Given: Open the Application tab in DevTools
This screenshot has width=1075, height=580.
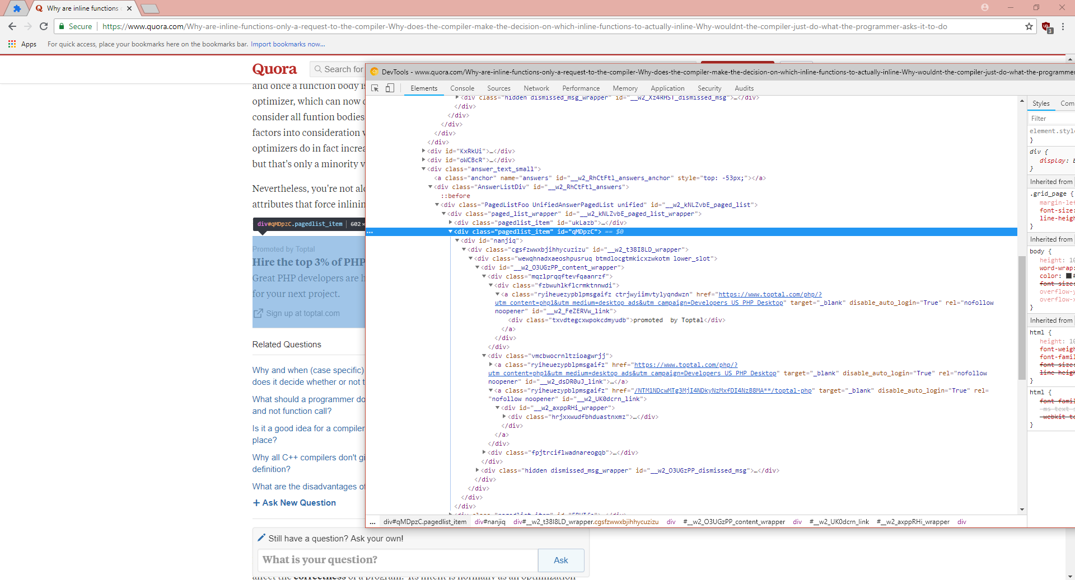Looking at the screenshot, I should (x=667, y=88).
